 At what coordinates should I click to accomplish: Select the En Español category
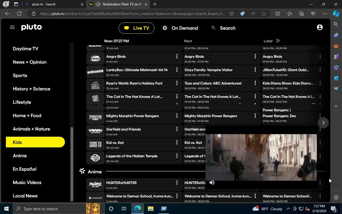coord(25,169)
